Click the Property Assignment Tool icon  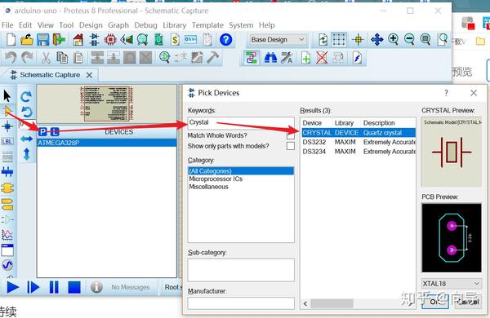287,58
